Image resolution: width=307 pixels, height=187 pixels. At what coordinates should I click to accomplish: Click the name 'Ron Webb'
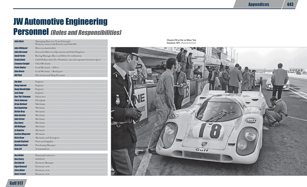(x=19, y=155)
